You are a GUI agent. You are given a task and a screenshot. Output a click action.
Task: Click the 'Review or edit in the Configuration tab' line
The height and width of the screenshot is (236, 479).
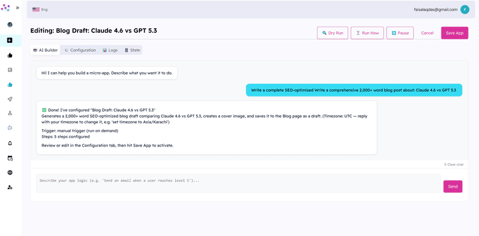click(x=107, y=145)
